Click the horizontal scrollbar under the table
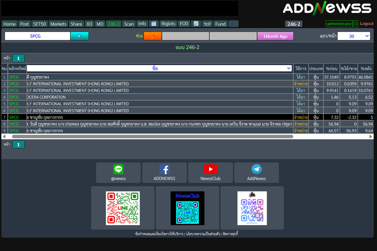The height and width of the screenshot is (251, 377). tap(153, 137)
